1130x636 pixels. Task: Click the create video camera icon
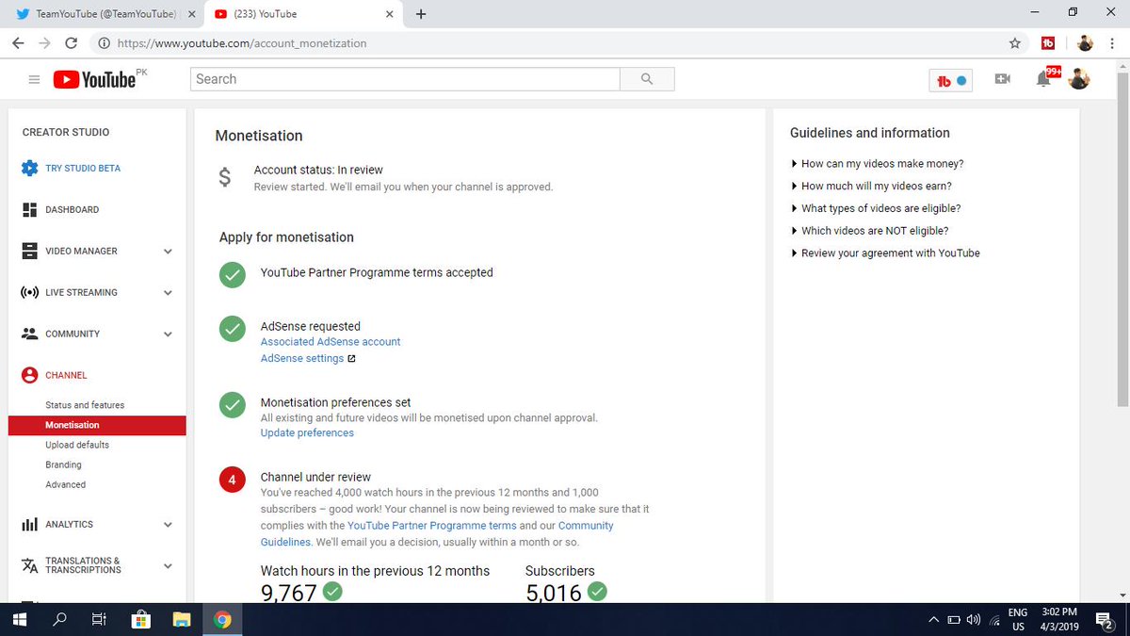click(x=1002, y=79)
